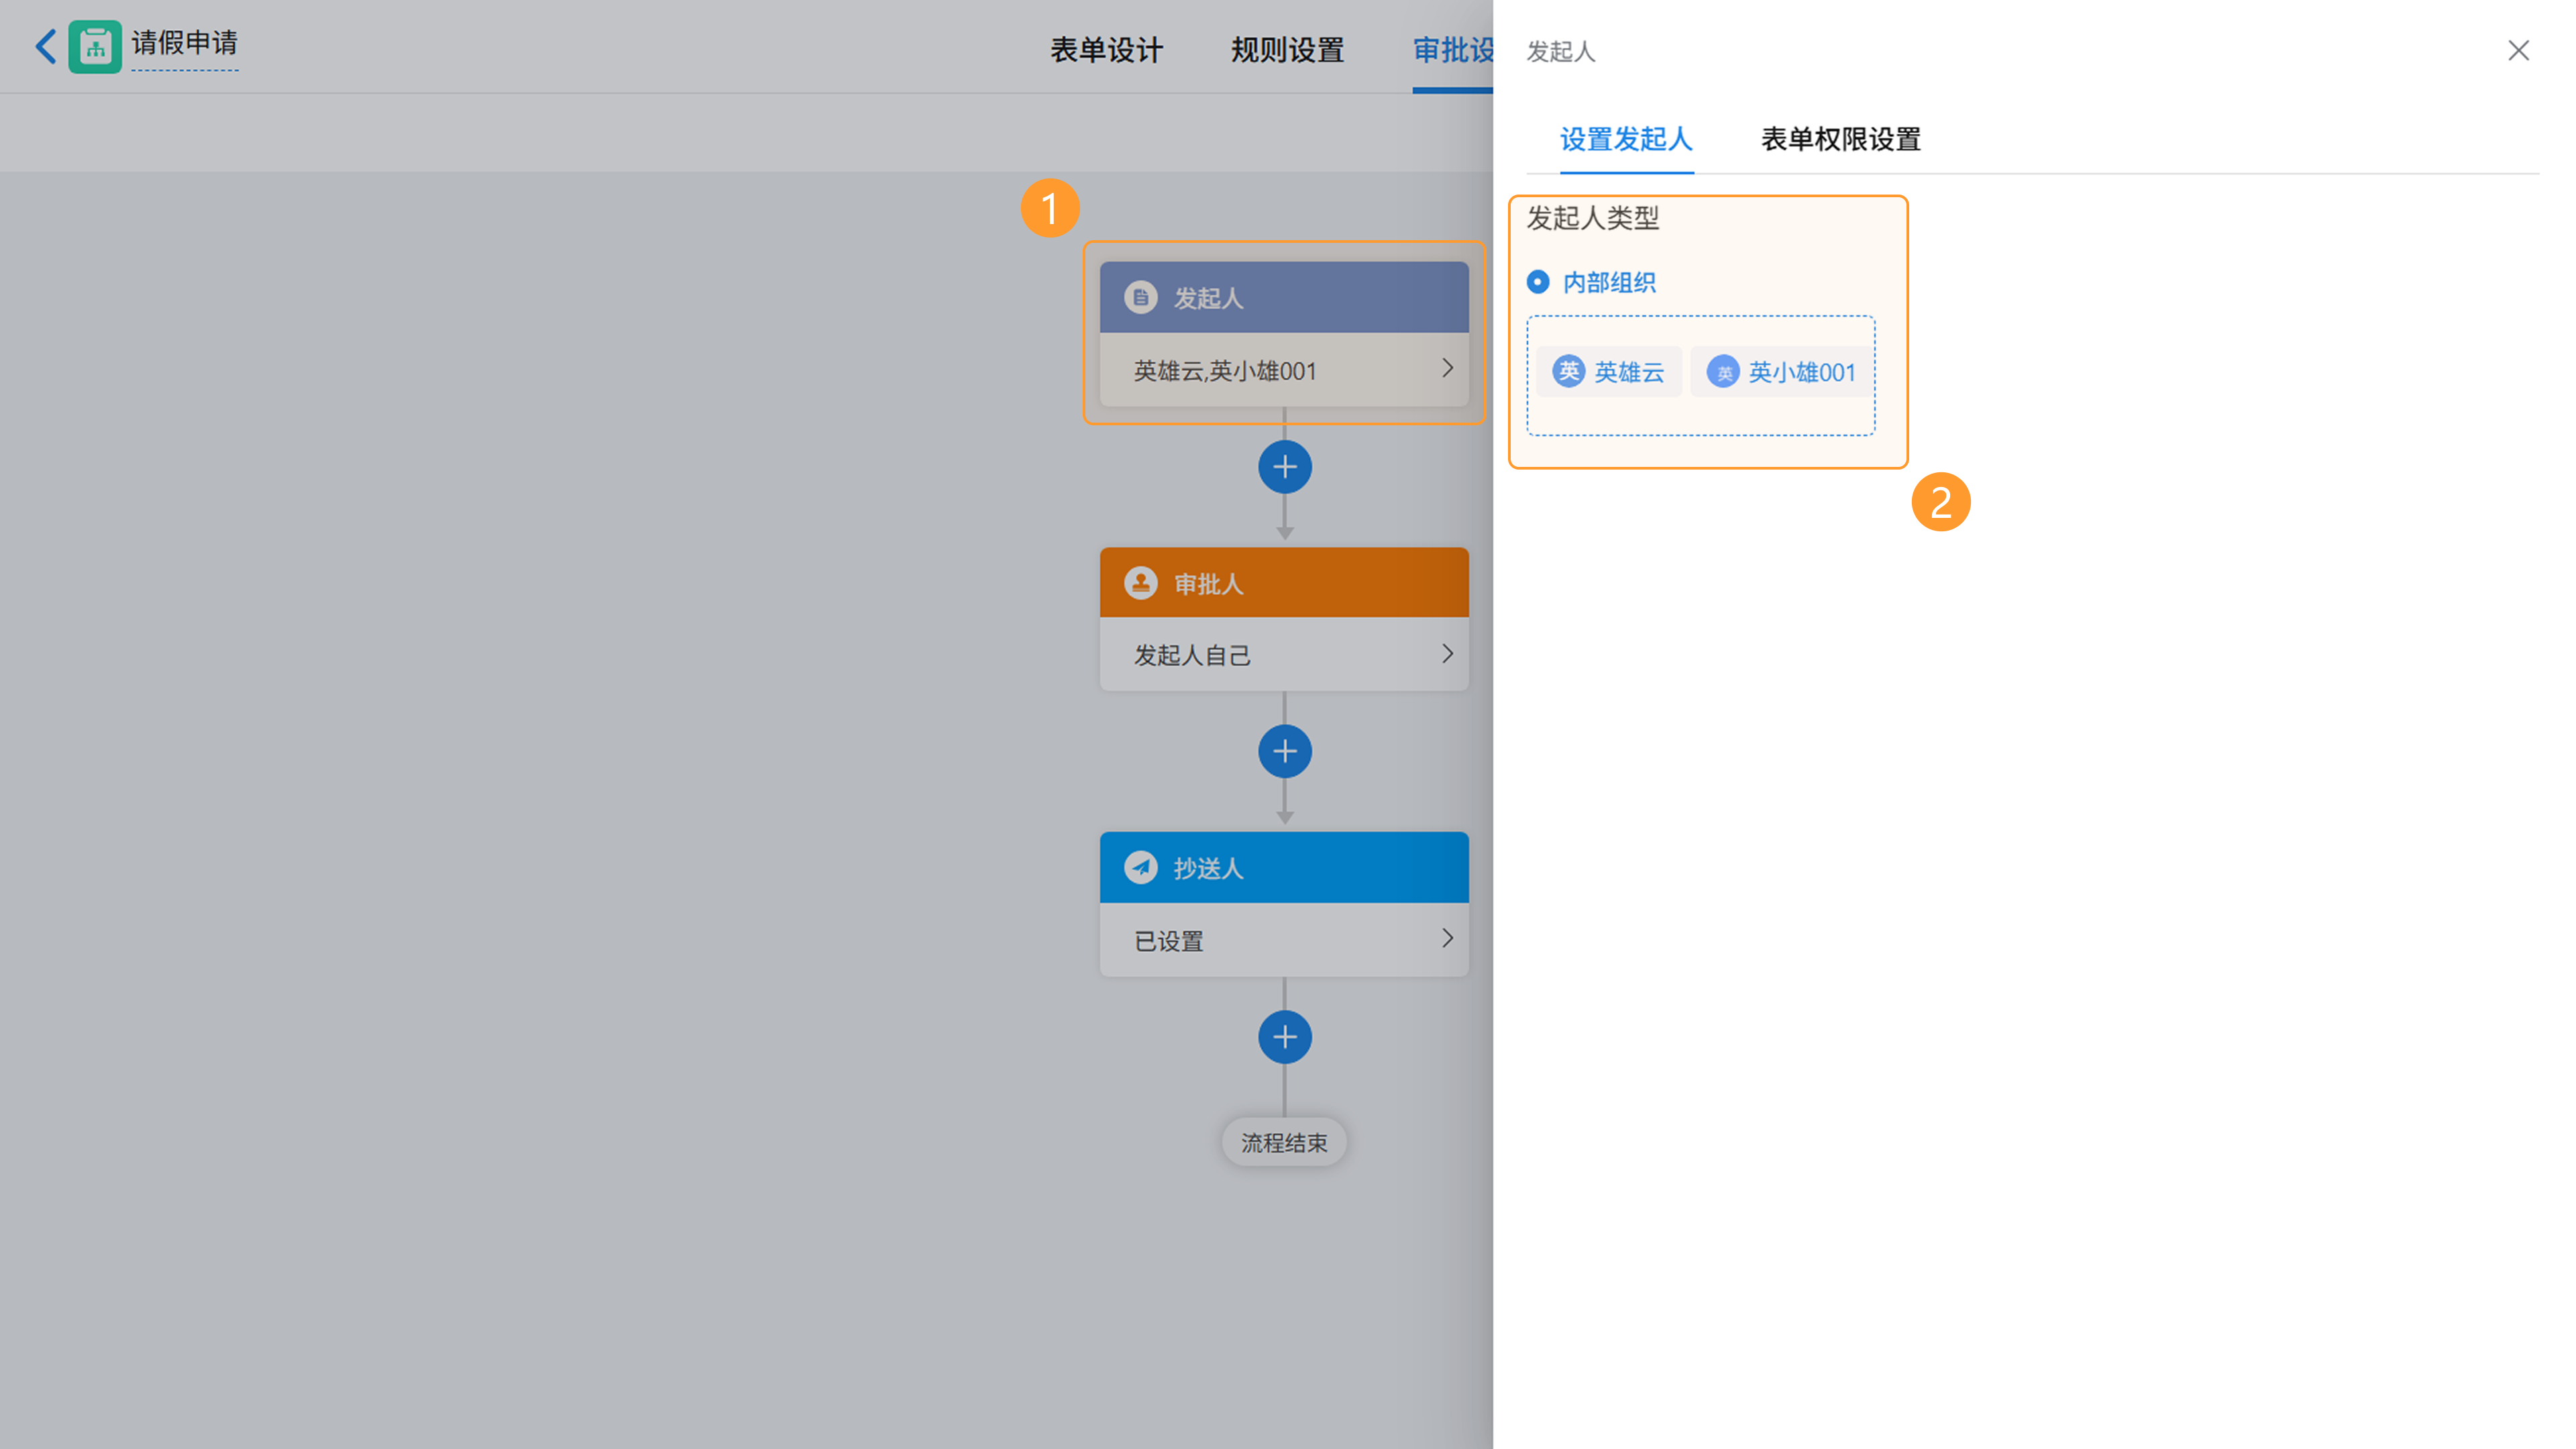Click the green 请假申请 app icon
The width and height of the screenshot is (2576, 1449).
coord(95,46)
